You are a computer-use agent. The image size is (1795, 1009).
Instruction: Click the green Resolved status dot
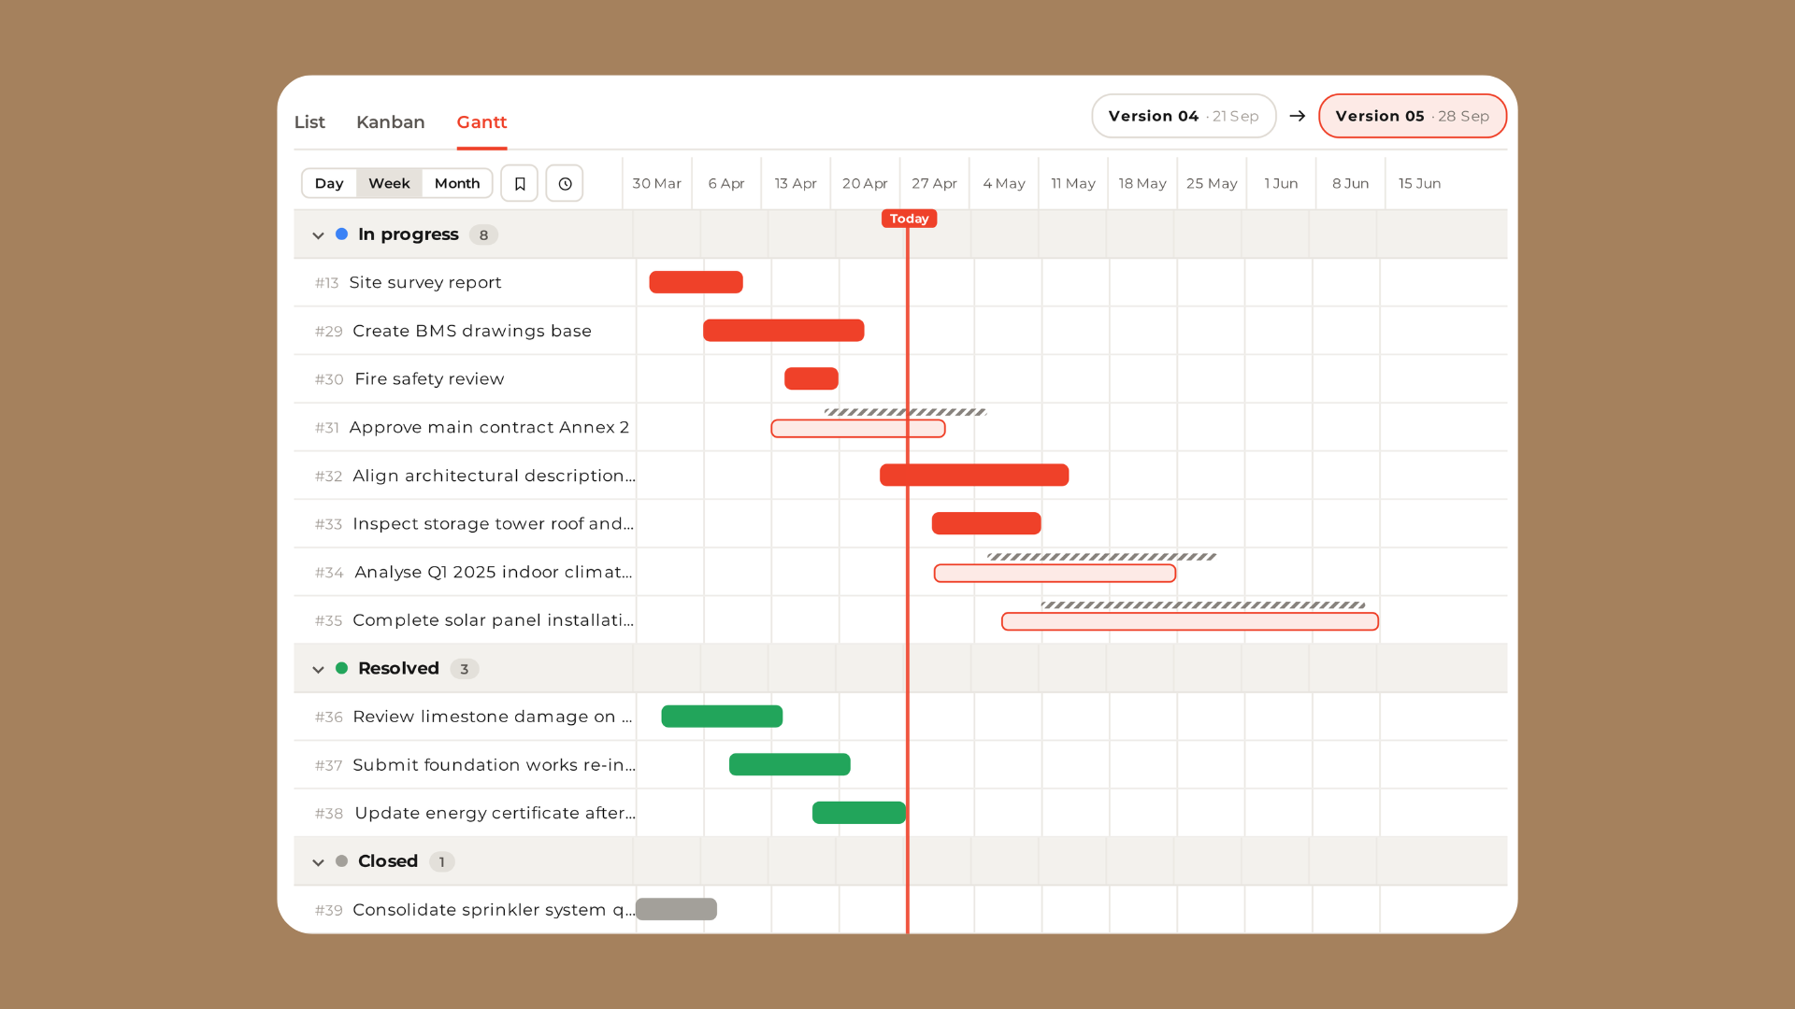(x=342, y=668)
